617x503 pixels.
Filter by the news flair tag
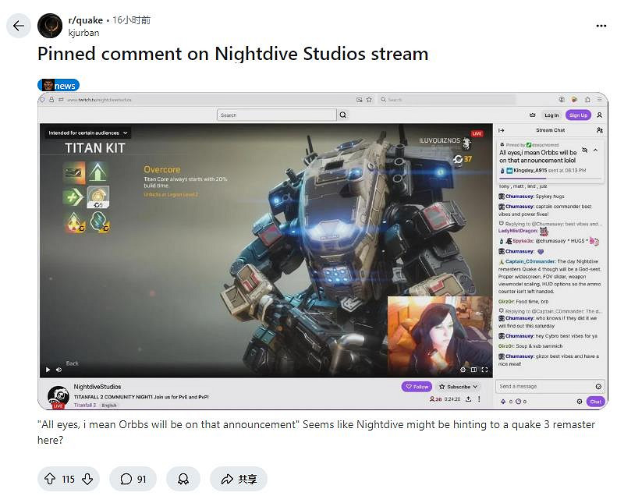59,85
